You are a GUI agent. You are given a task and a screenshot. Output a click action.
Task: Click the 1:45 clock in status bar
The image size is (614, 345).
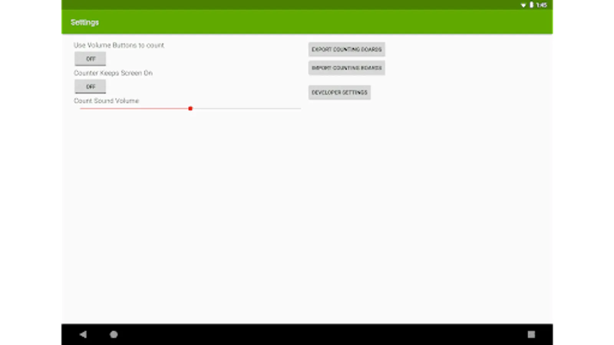[541, 5]
